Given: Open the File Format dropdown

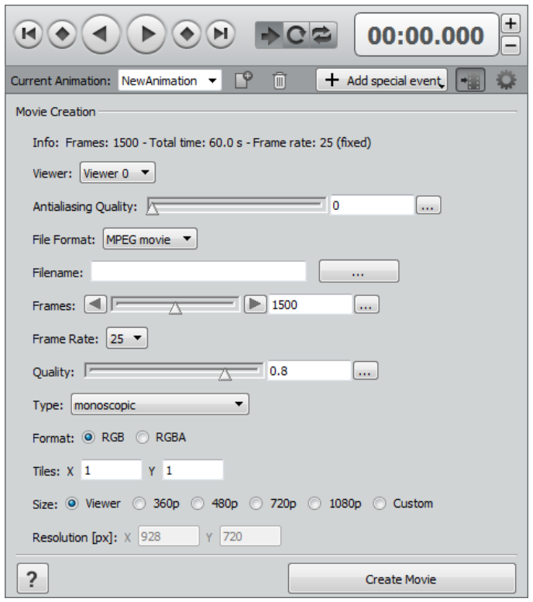Looking at the screenshot, I should 150,239.
